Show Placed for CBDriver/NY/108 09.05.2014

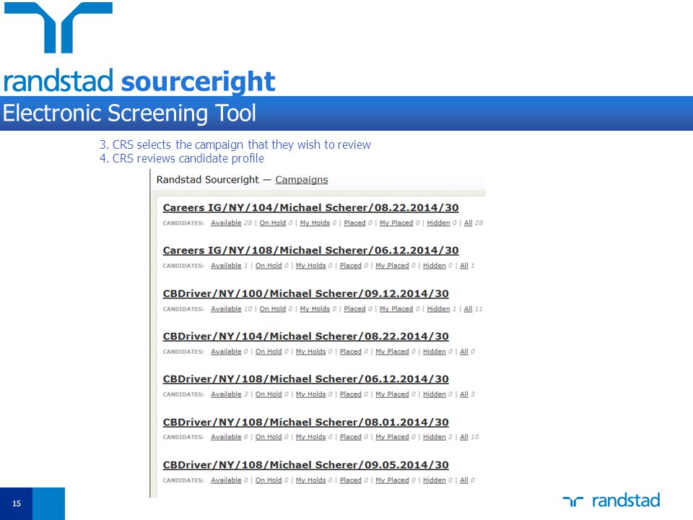tap(351, 480)
